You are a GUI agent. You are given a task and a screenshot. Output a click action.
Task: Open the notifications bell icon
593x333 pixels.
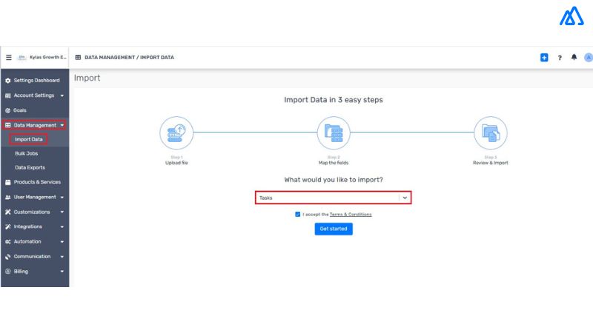click(x=574, y=57)
